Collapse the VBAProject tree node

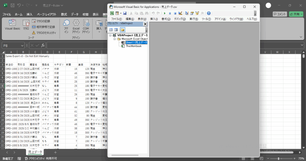pos(111,35)
